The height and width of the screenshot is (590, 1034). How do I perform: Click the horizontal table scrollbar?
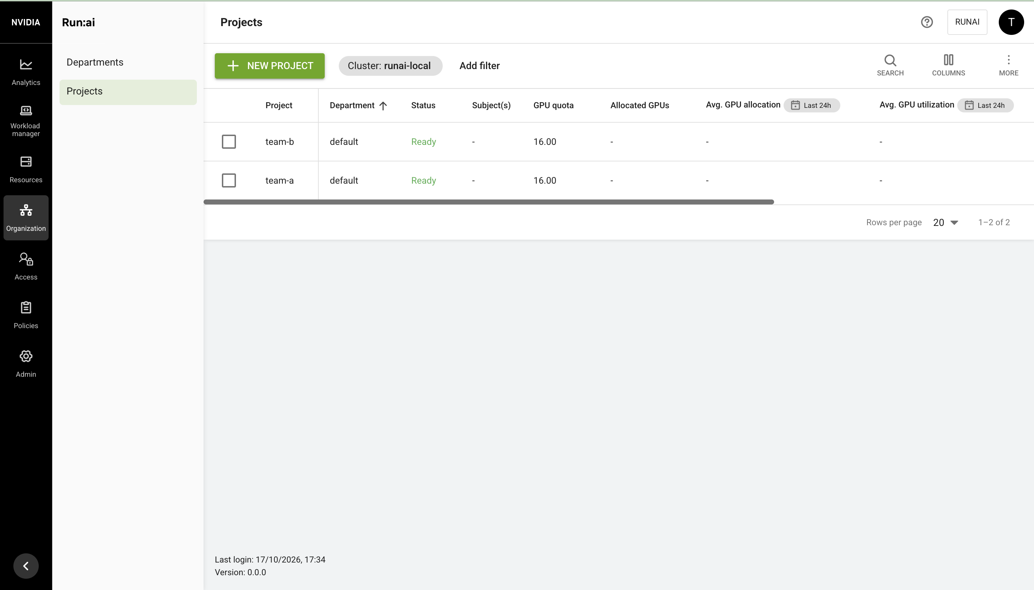coord(489,202)
